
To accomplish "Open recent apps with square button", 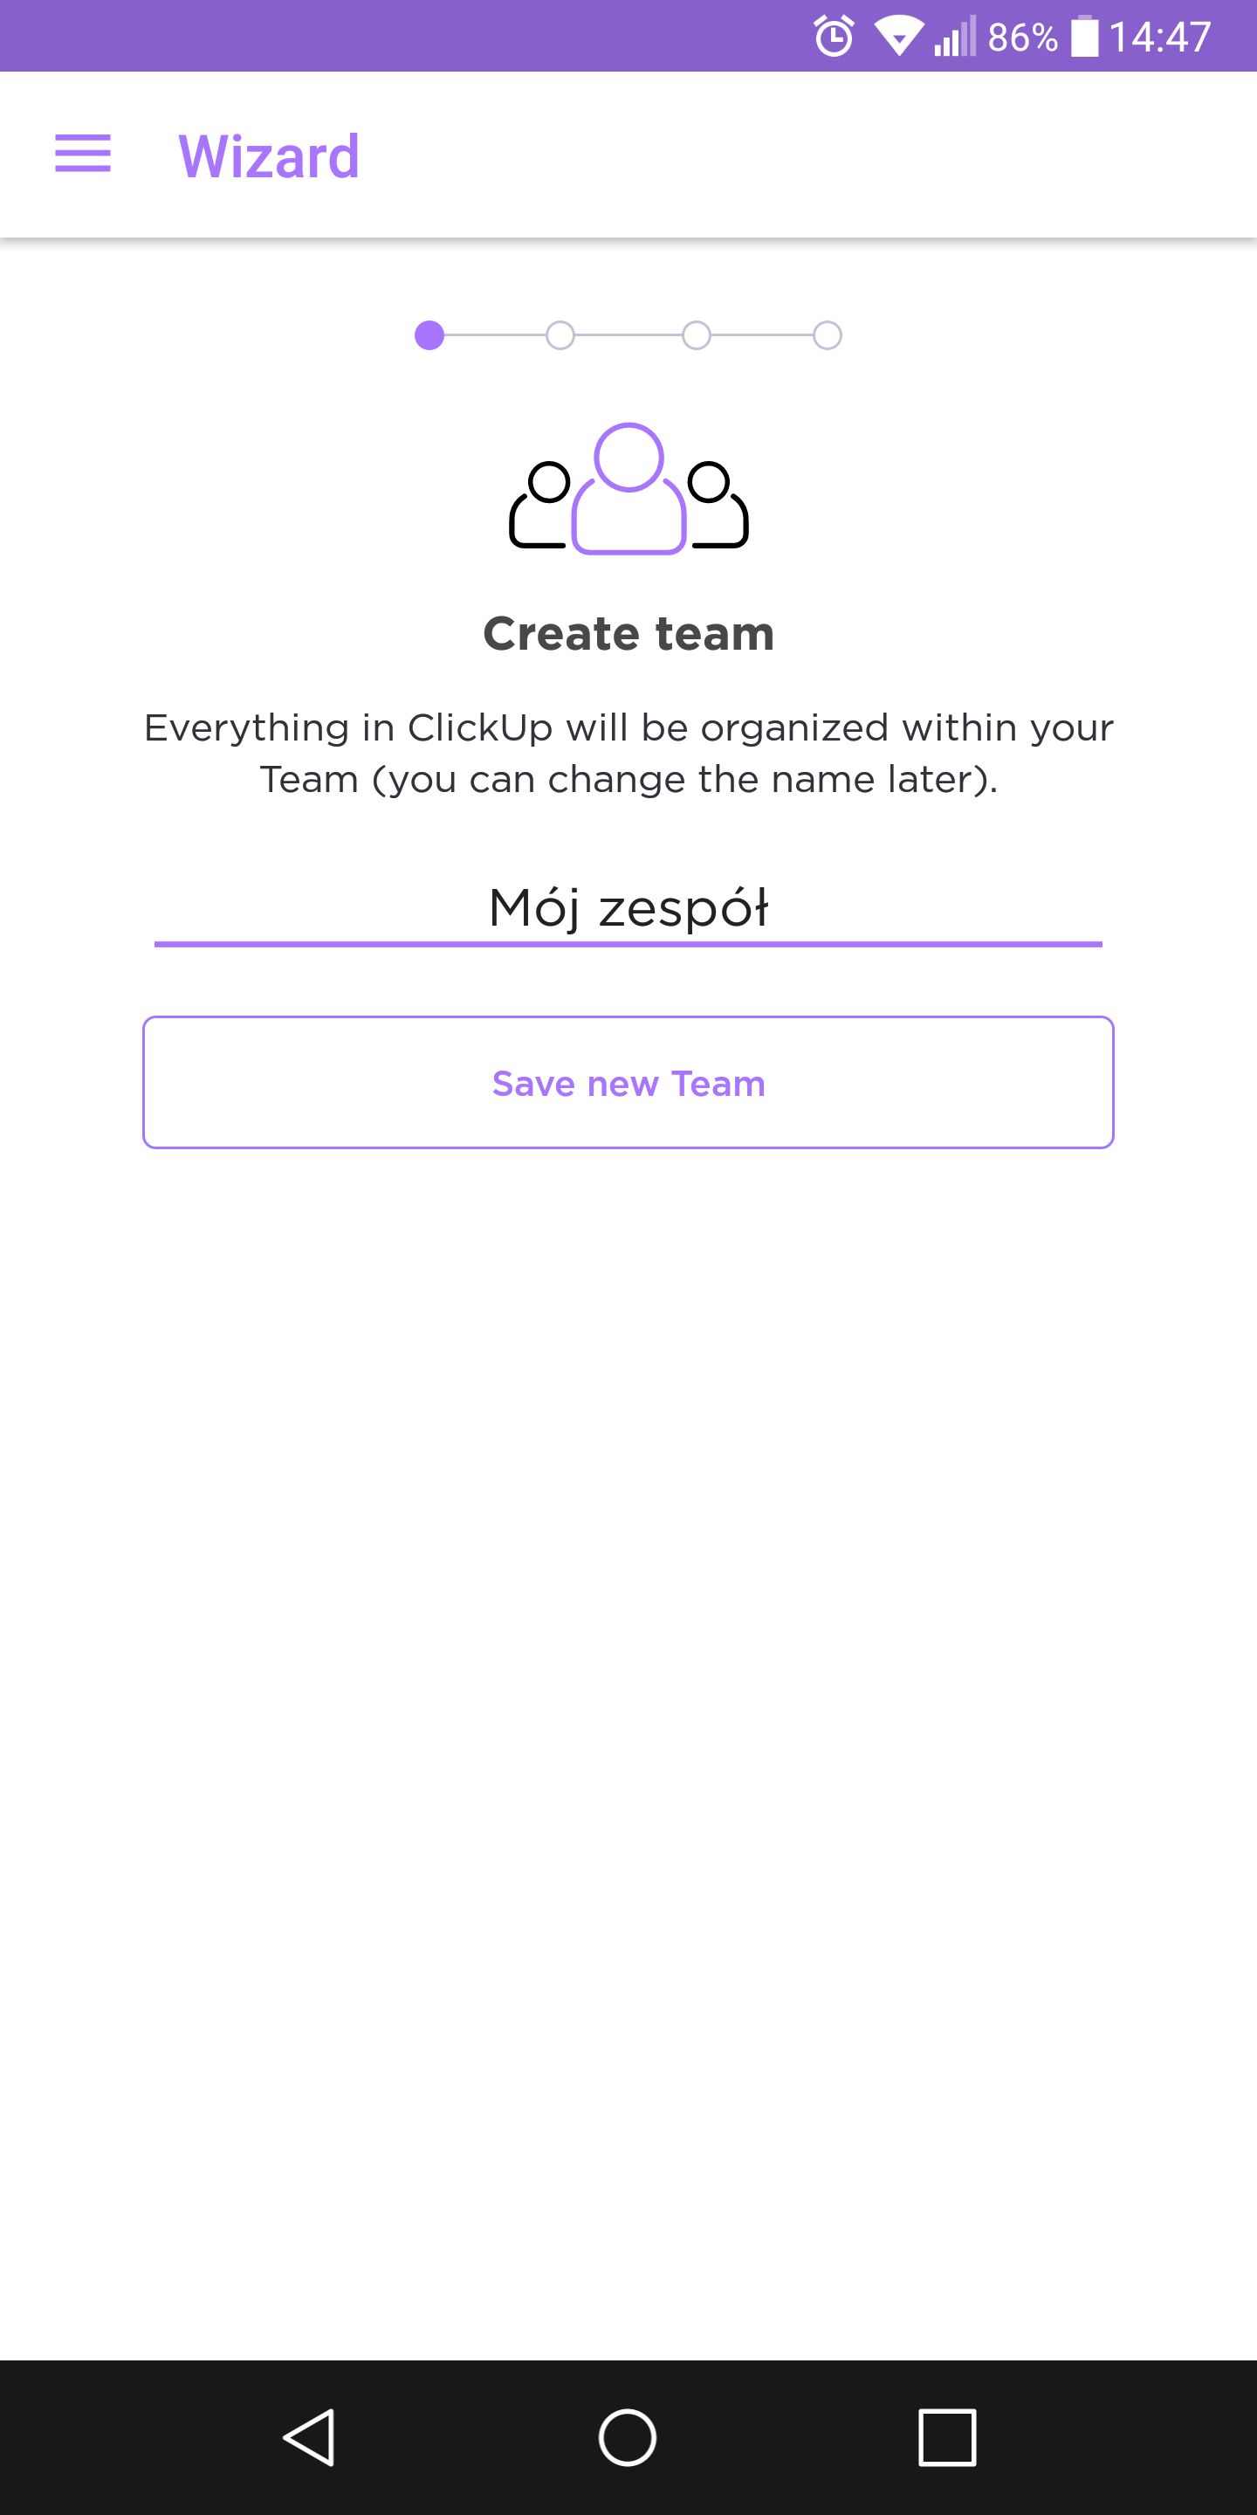I will [x=946, y=2437].
